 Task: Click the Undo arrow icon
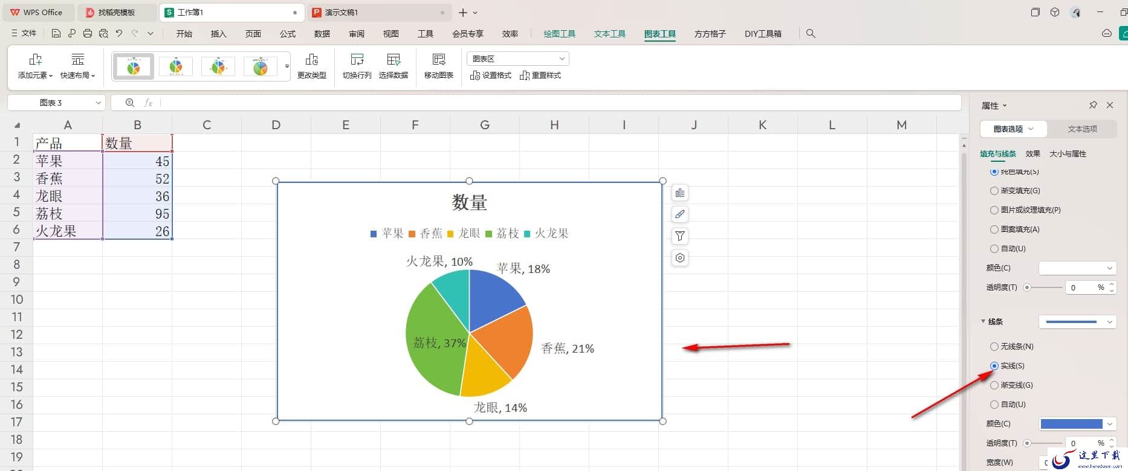point(119,34)
